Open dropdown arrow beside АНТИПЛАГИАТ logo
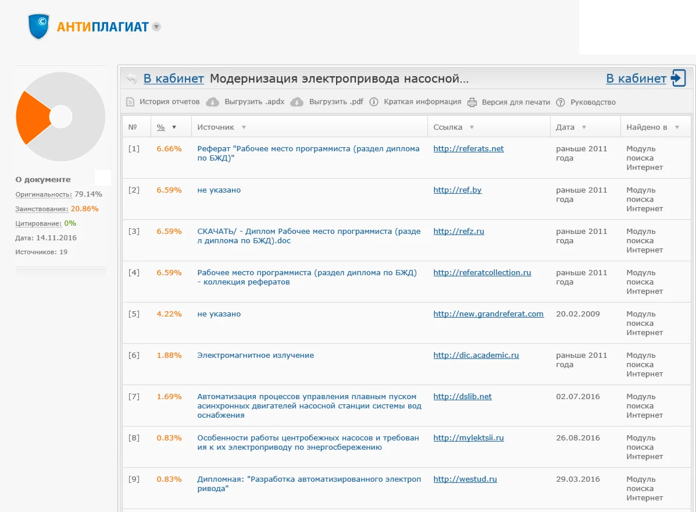Viewport: 696px width, 512px height. 156,27
